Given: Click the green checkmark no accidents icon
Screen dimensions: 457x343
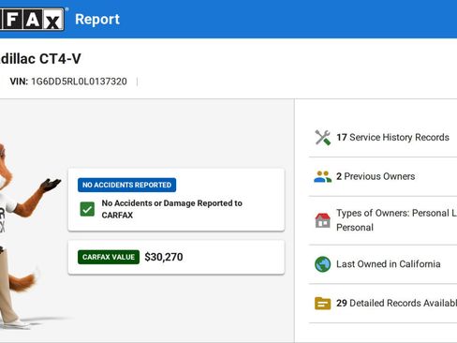Looking at the screenshot, I should (x=87, y=209).
